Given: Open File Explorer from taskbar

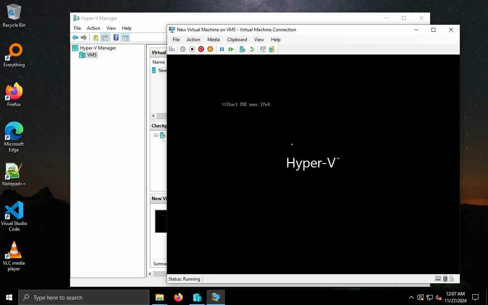Looking at the screenshot, I should (160, 297).
